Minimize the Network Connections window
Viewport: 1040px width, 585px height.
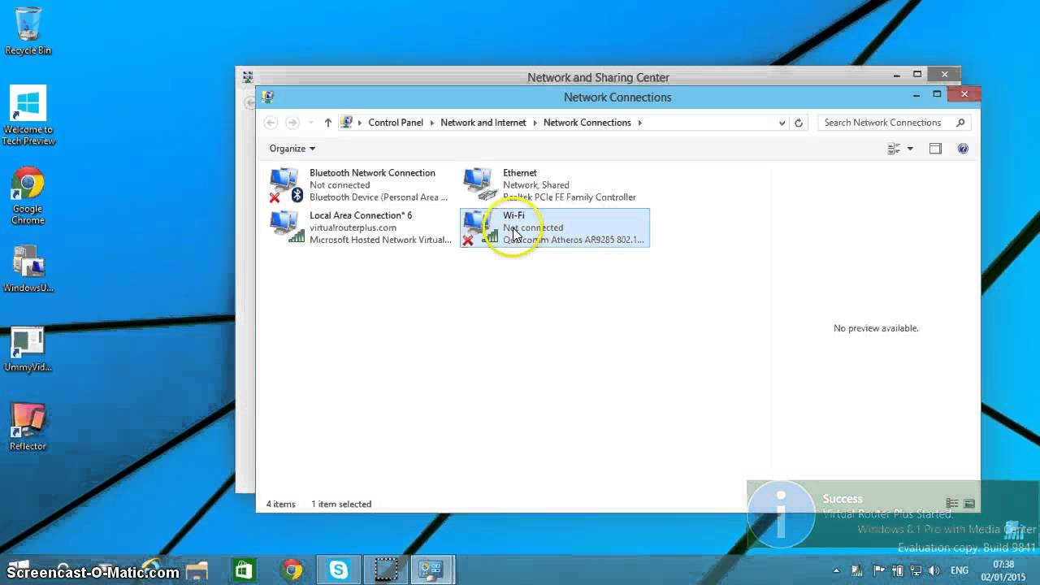click(916, 95)
